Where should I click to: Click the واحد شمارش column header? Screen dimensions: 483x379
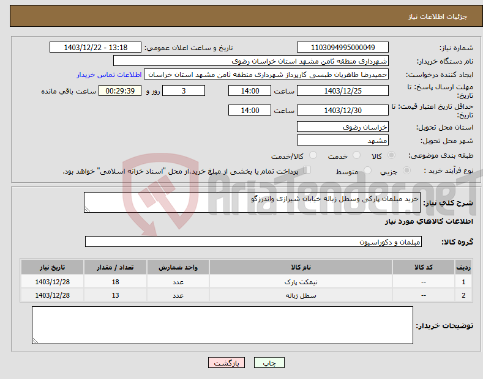(x=178, y=267)
